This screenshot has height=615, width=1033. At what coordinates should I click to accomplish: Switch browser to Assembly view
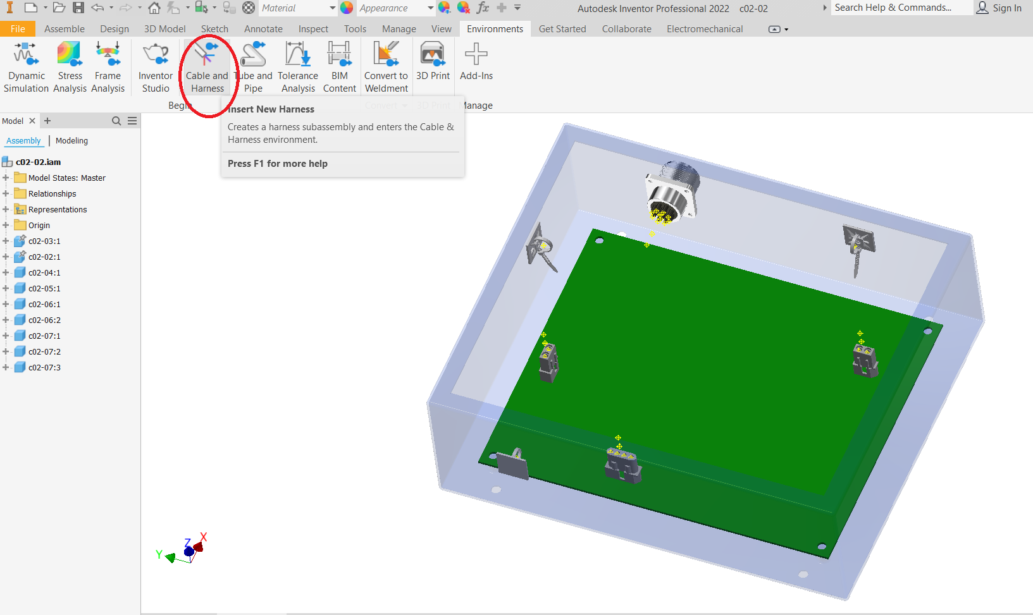[23, 140]
